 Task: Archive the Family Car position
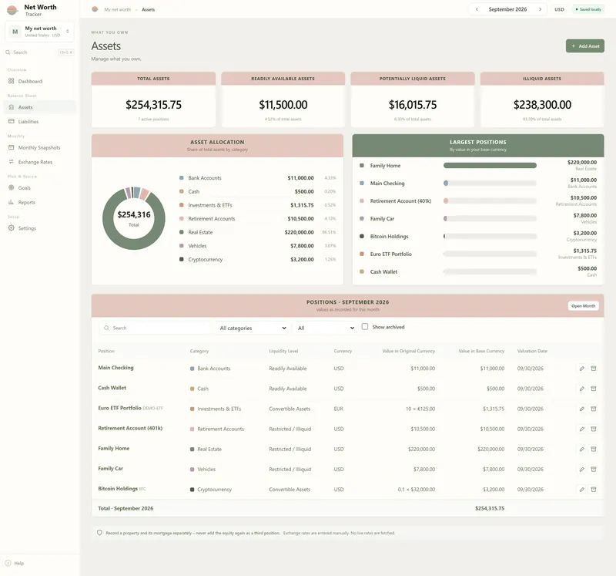(x=594, y=470)
